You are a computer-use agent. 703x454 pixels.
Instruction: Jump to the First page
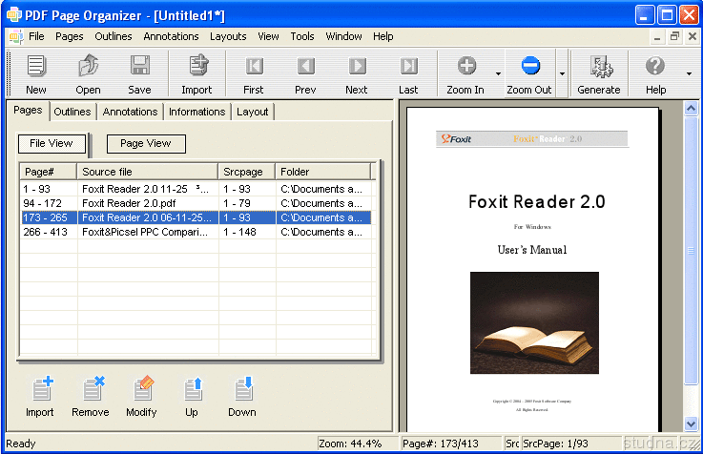254,73
